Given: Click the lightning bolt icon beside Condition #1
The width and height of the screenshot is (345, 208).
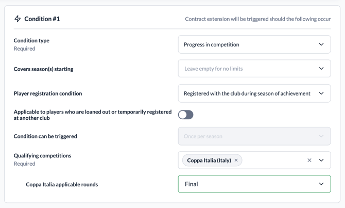Looking at the screenshot, I should 18,19.
